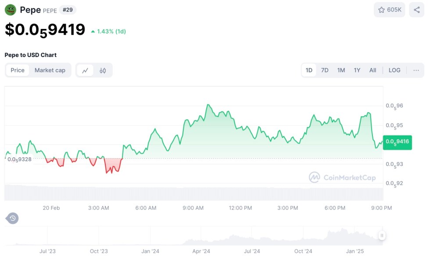430x262 pixels.
Task: Select the Market cap toggle
Action: click(x=50, y=70)
